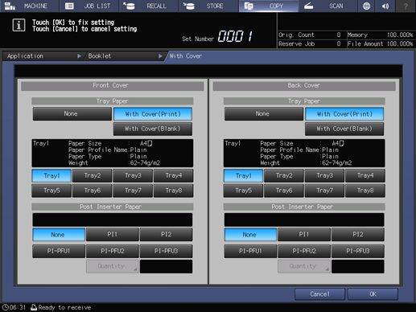Open the RECALL tab
416x312 pixels.
tap(149, 6)
